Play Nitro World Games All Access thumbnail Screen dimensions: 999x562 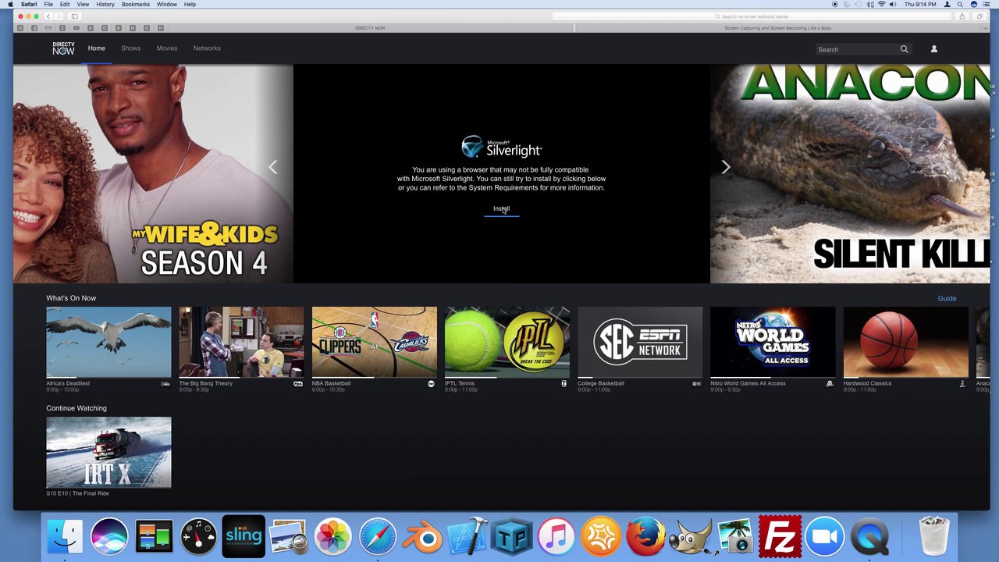(773, 342)
